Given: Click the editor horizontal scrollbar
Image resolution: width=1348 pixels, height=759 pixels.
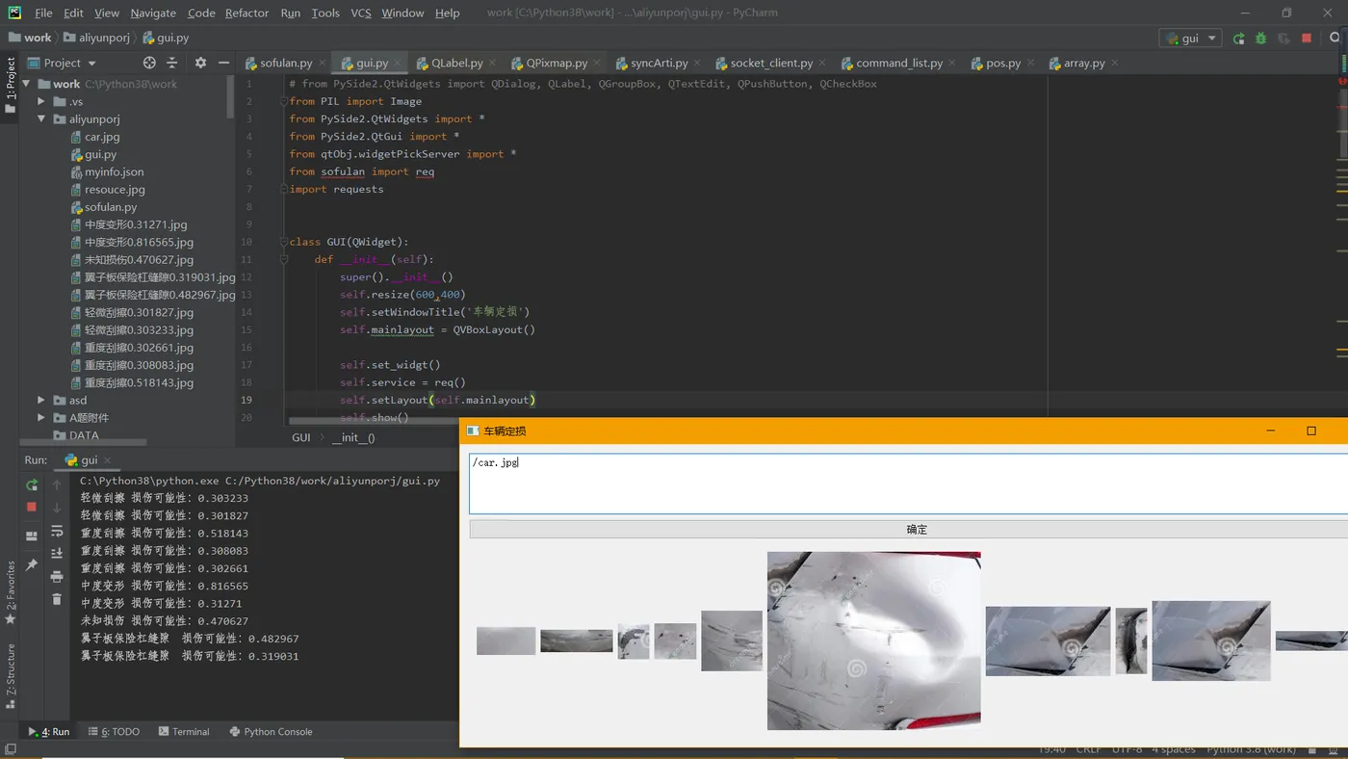Looking at the screenshot, I should [x=374, y=420].
